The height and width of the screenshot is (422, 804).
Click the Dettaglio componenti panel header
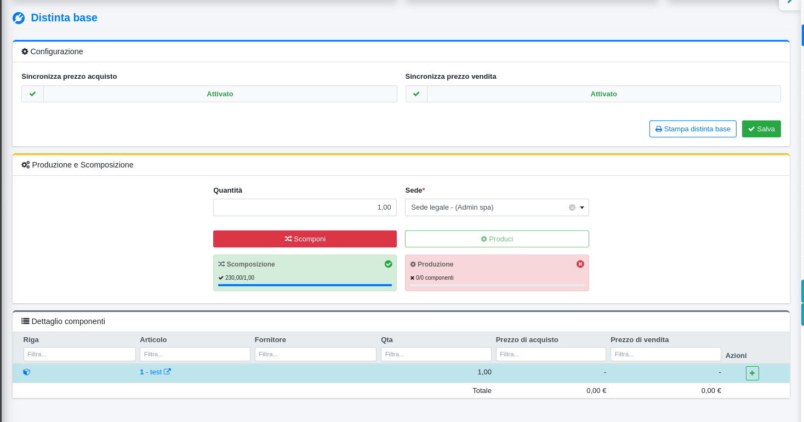[x=401, y=321]
